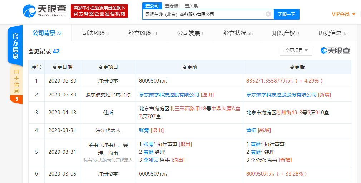Open 京东数字科技控股有限公司 link
Viewport: 361px width, 183px height.
point(169,95)
